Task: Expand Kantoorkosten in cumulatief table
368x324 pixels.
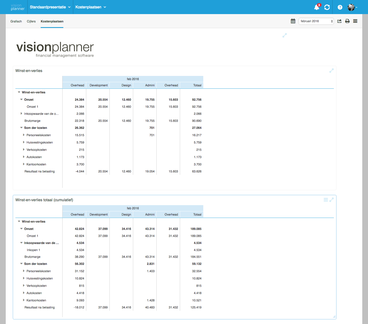Action: coord(24,300)
